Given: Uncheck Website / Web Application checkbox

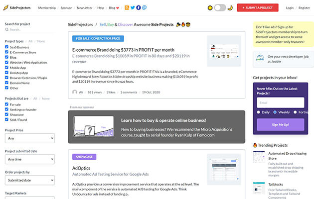Looking at the screenshot, I should click(x=6, y=62).
